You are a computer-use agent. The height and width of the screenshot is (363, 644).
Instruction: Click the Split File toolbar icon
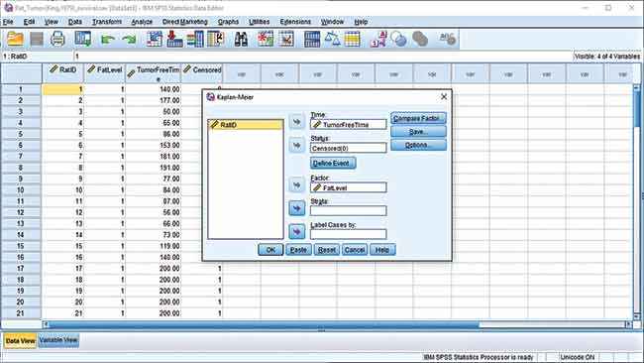(312, 39)
